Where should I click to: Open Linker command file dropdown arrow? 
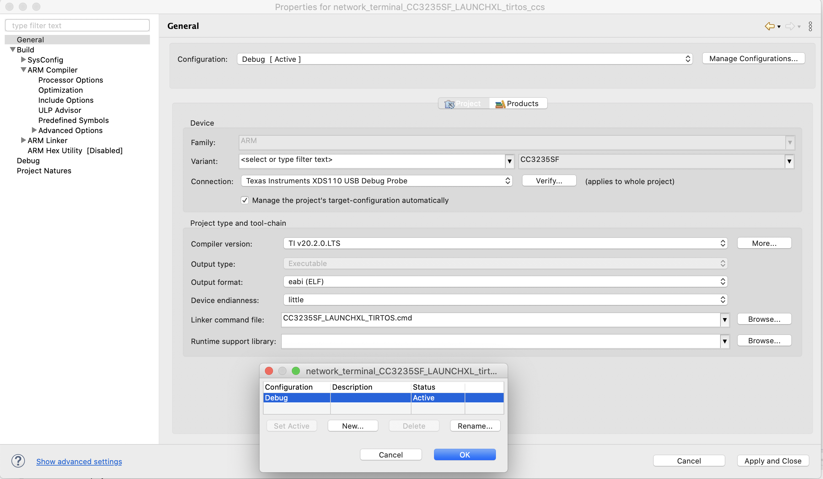(725, 320)
